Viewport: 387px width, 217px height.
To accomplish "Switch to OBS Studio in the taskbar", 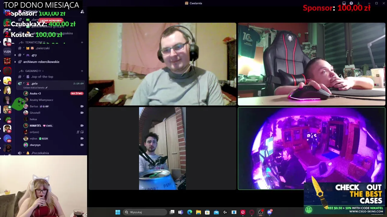I will click(x=261, y=212).
